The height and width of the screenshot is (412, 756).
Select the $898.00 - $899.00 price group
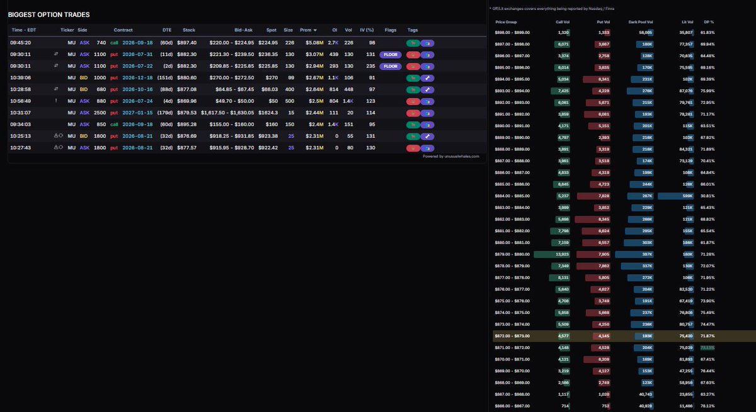tap(512, 32)
